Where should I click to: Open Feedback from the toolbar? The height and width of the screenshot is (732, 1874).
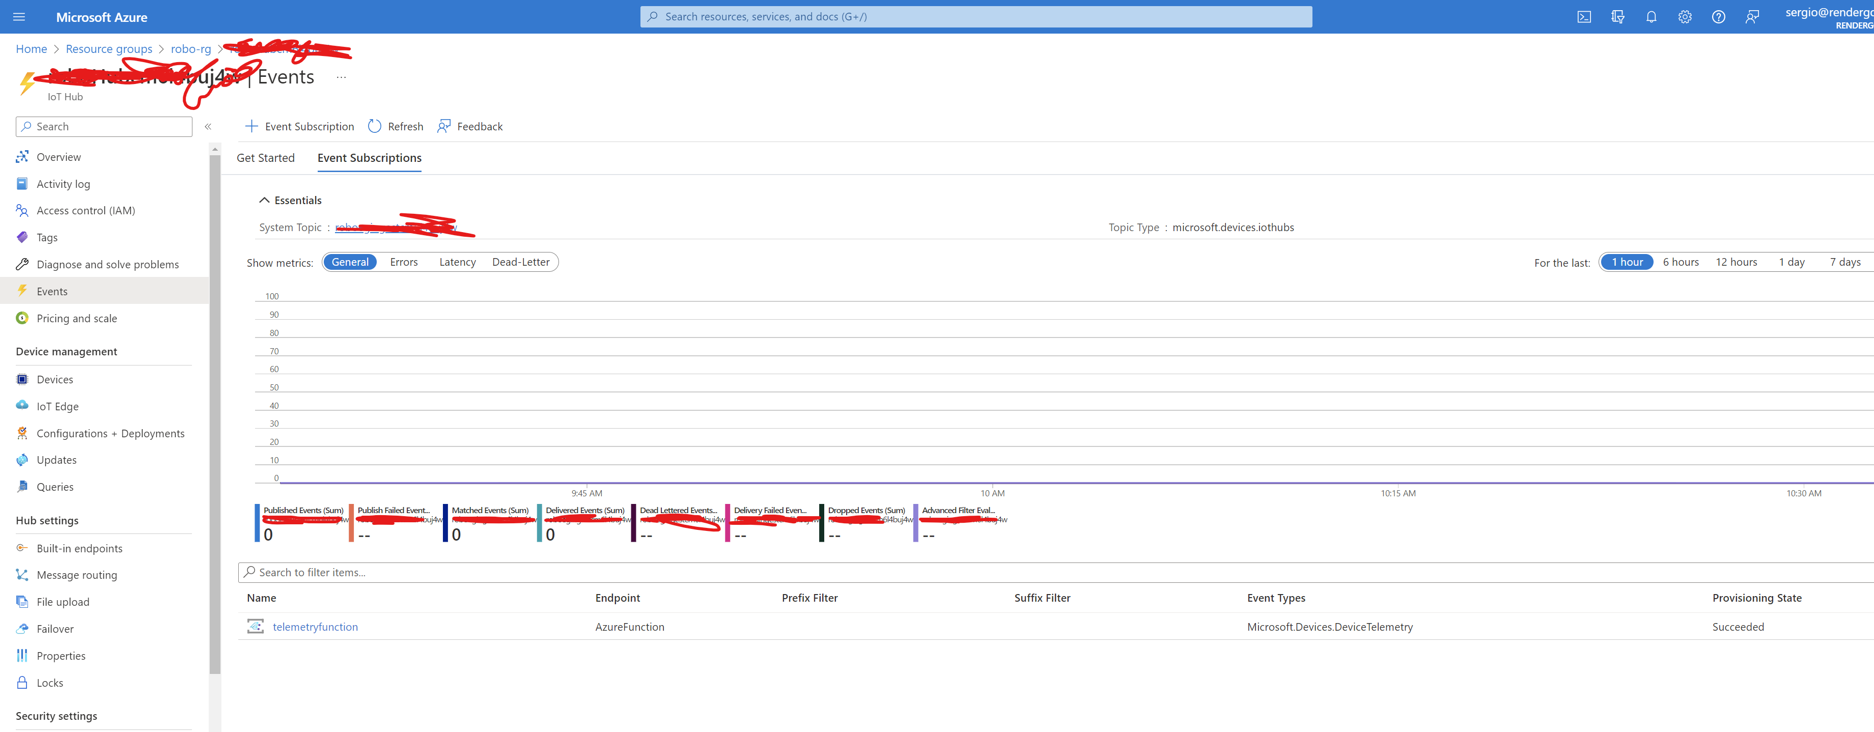click(x=470, y=126)
